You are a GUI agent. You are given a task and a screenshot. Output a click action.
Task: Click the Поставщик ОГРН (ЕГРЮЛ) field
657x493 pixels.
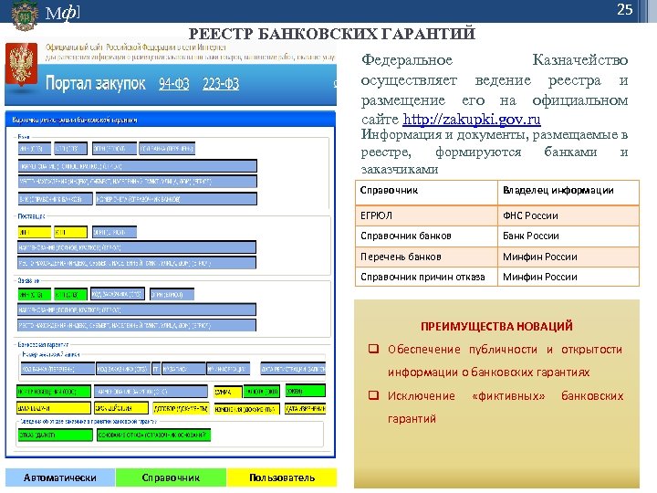coord(114,232)
